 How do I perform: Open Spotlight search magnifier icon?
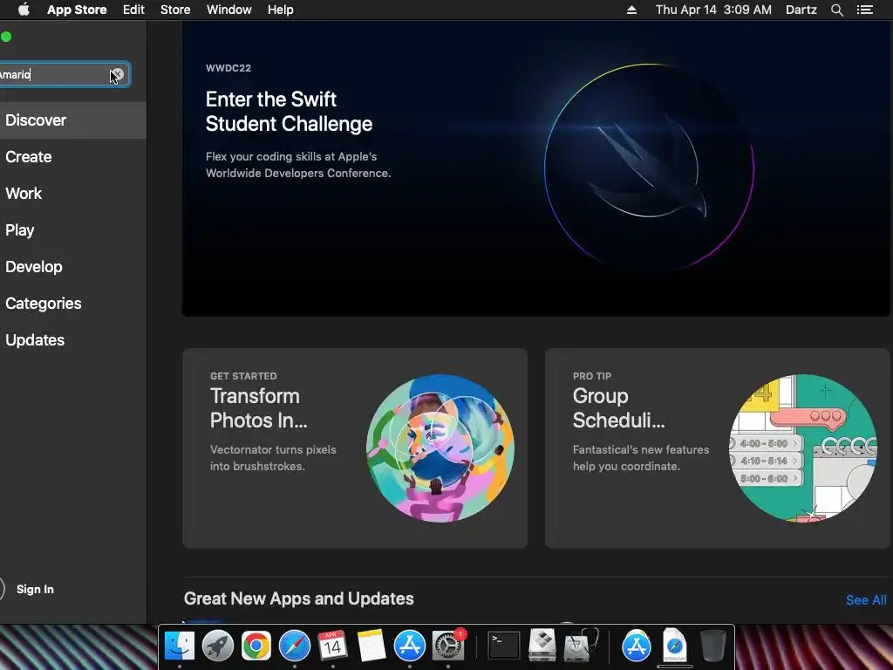tap(836, 10)
